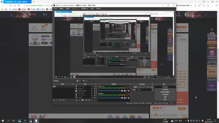Adjust transition duration 300 ms stepper
Image resolution: width=219 pixels, height=123 pixels.
click(x=152, y=90)
